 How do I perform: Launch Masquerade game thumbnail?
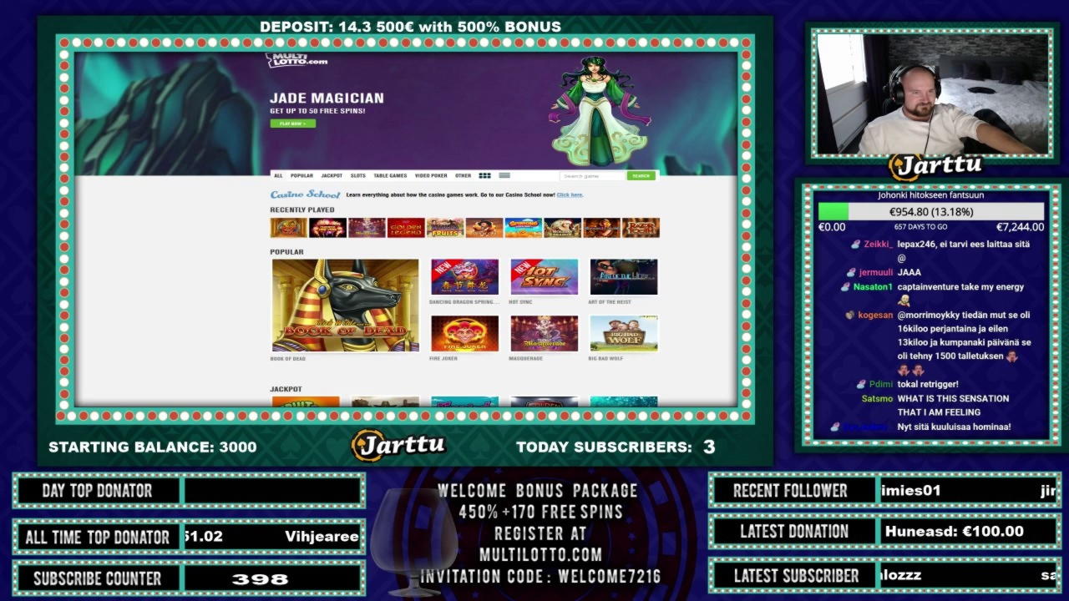coord(544,333)
